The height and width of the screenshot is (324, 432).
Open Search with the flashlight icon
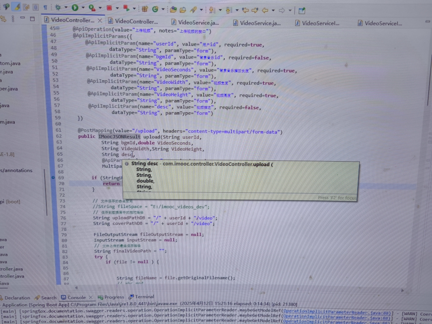[x=193, y=10]
